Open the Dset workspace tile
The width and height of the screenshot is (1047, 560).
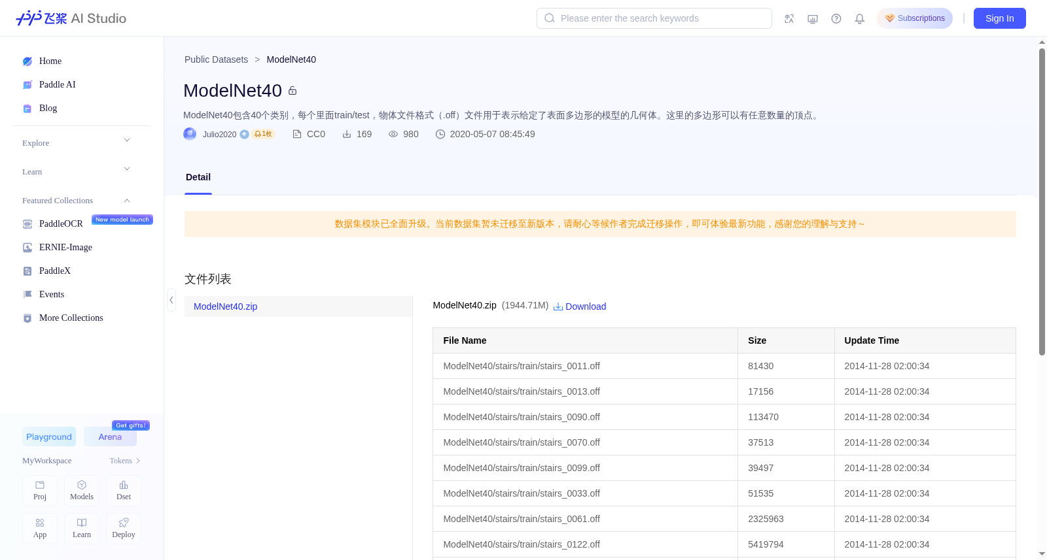[124, 491]
